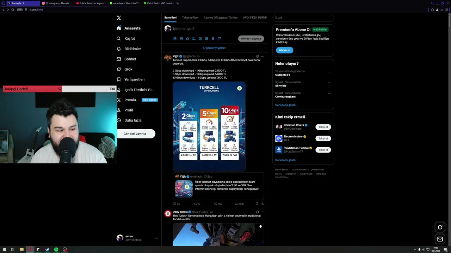Open Yer İşaretleri bookmarks

click(x=130, y=79)
